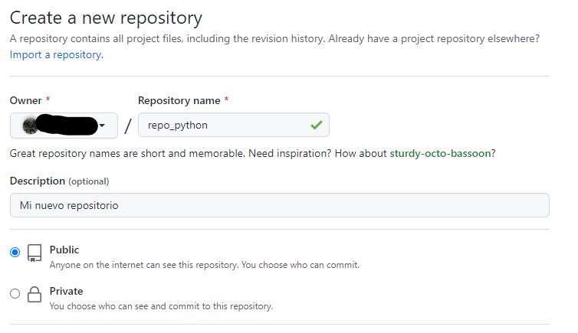
Task: Click the Description (optional) label
Action: tap(59, 181)
